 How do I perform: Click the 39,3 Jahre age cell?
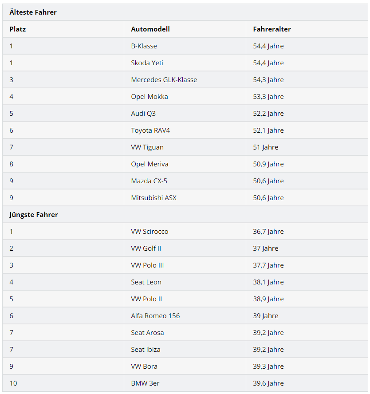coord(268,366)
